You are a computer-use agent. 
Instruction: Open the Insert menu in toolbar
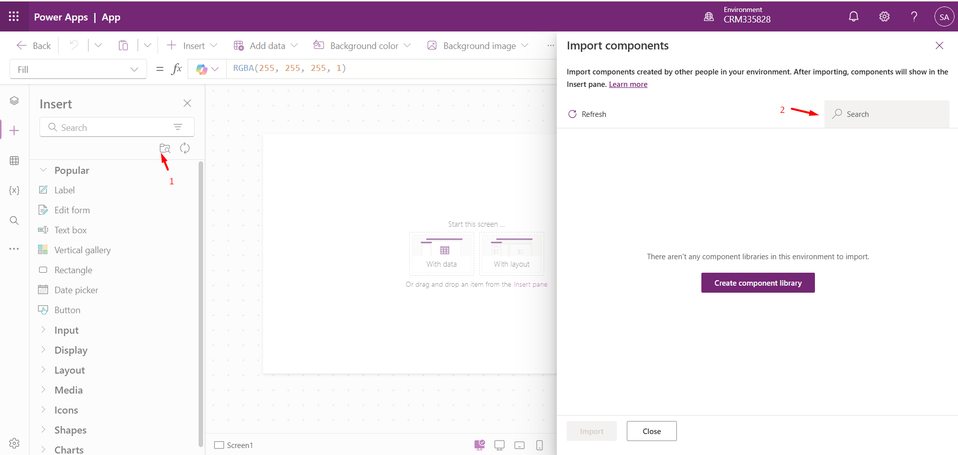(192, 46)
